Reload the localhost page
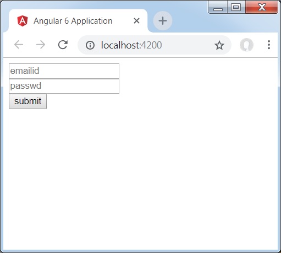 point(63,45)
